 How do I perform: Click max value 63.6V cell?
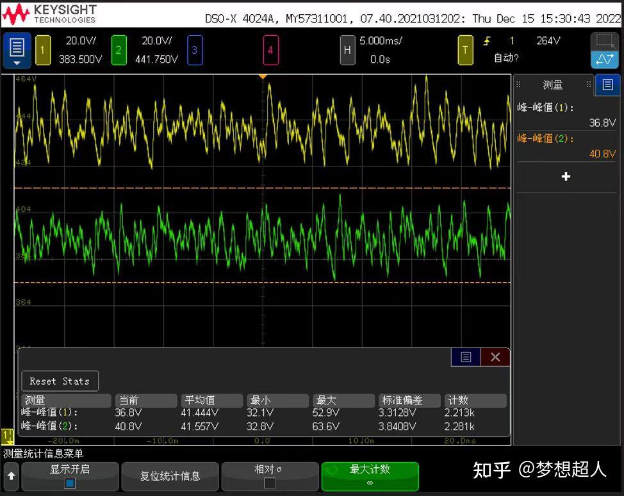[x=325, y=426]
